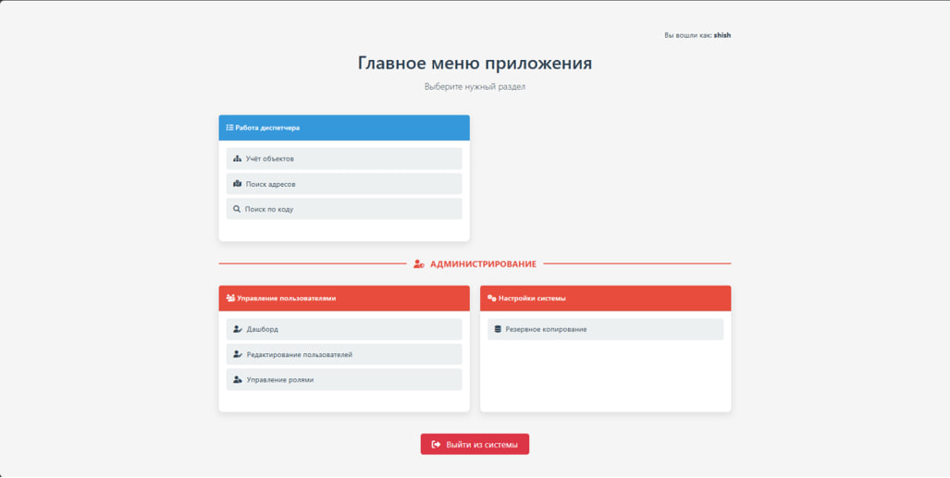Click the user-edit icon beside Редактирование пользователей

click(238, 354)
